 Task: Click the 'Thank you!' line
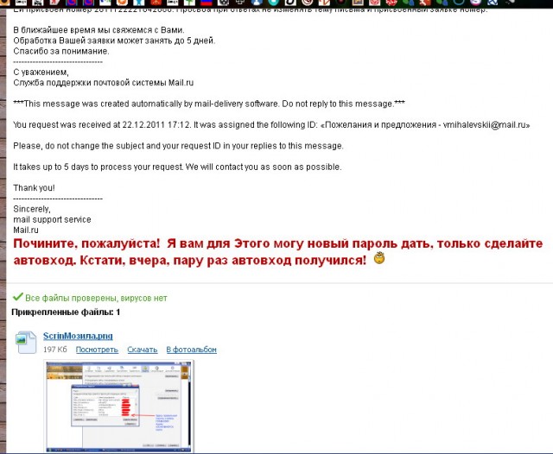pos(35,187)
